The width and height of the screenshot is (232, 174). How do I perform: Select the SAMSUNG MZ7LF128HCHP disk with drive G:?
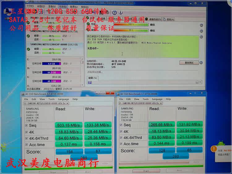point(55,49)
